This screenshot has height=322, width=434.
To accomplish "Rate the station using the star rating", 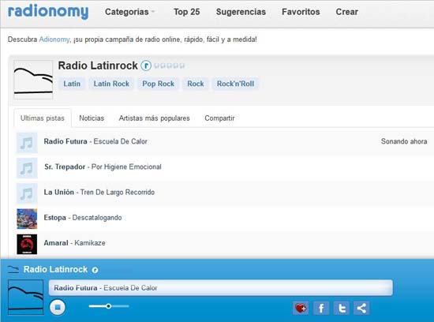I will (x=169, y=66).
